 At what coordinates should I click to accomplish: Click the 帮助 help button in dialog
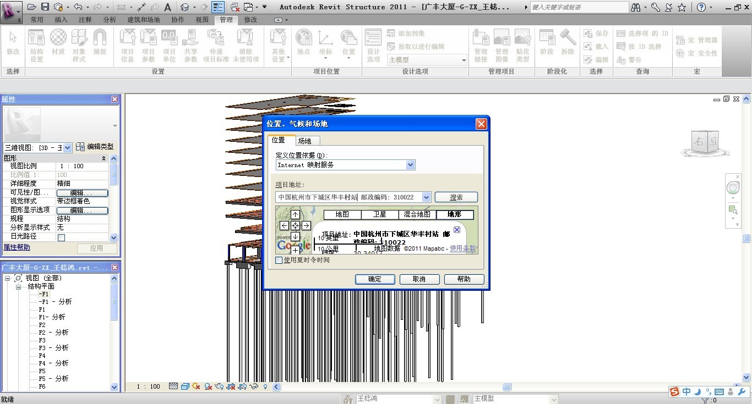(x=464, y=279)
